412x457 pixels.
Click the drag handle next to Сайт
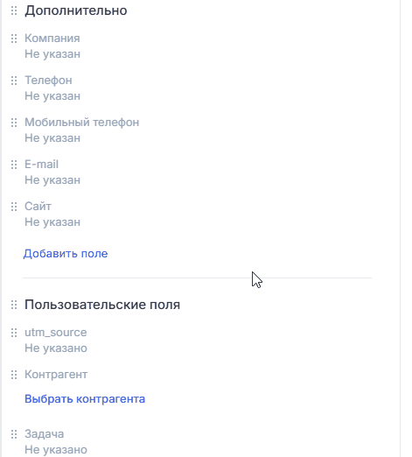tap(14, 207)
